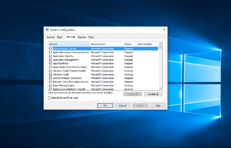Click the Date Disabled column header

147,44
